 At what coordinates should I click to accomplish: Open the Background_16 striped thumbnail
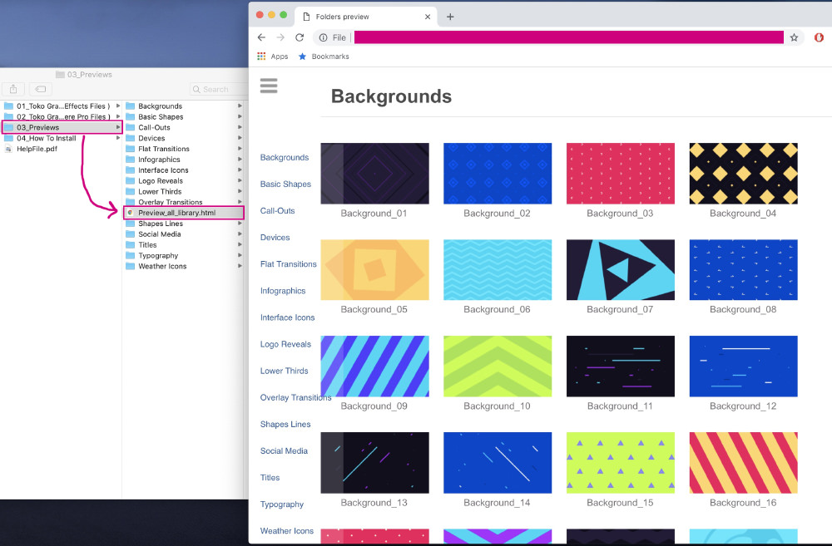click(743, 462)
